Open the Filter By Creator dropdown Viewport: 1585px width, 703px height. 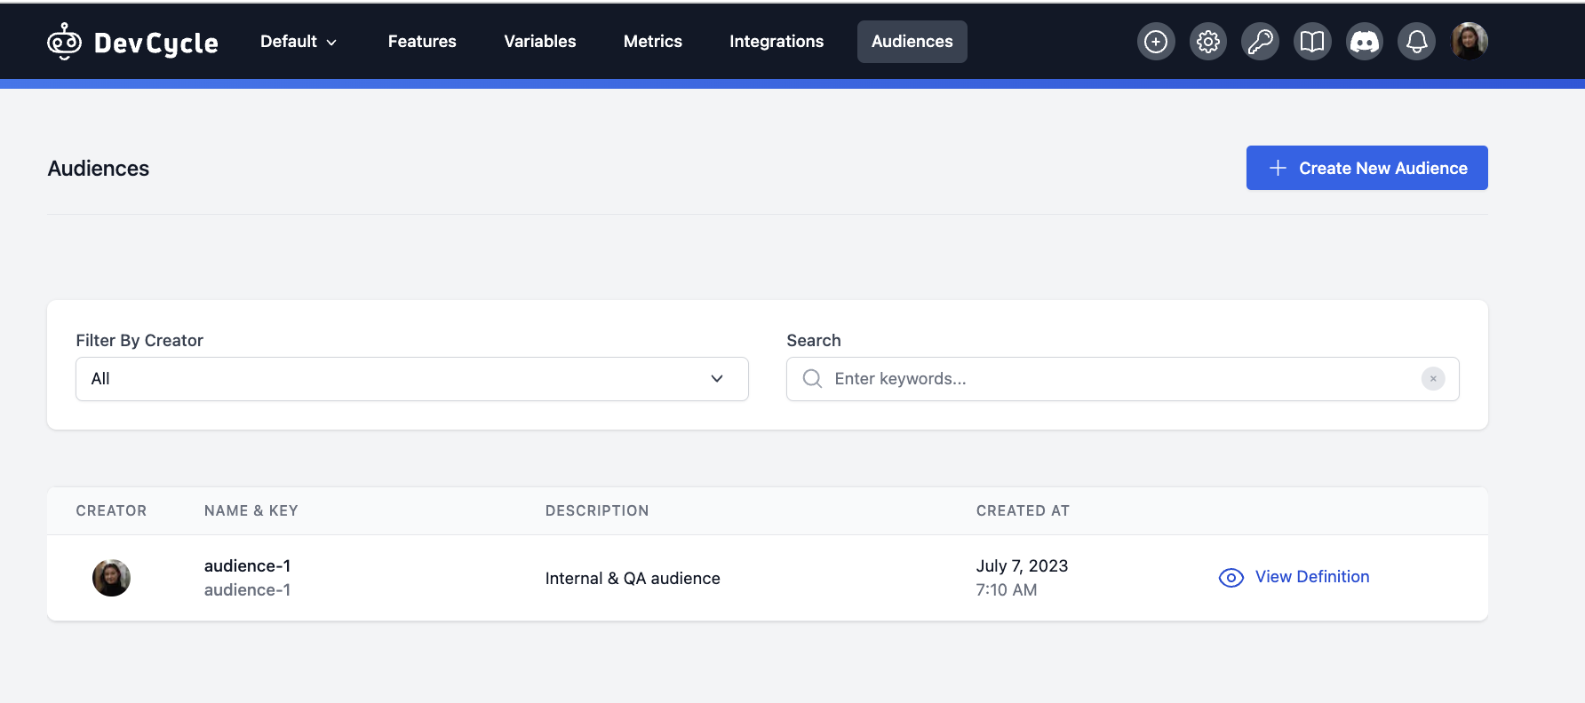(x=411, y=379)
